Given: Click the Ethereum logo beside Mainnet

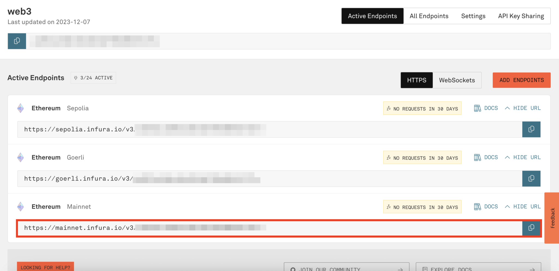Looking at the screenshot, I should coord(20,207).
